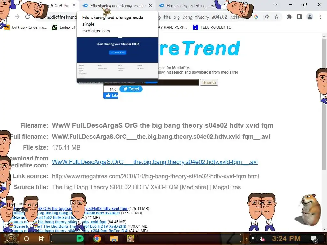Click the Source title text
Image resolution: width=327 pixels, height=245 pixels.
coord(146,187)
